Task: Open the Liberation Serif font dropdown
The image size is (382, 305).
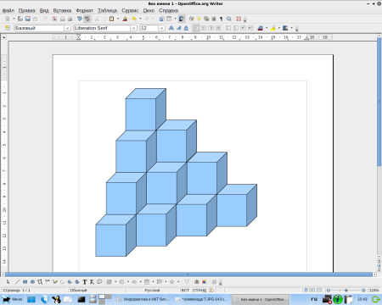Action: 133,28
